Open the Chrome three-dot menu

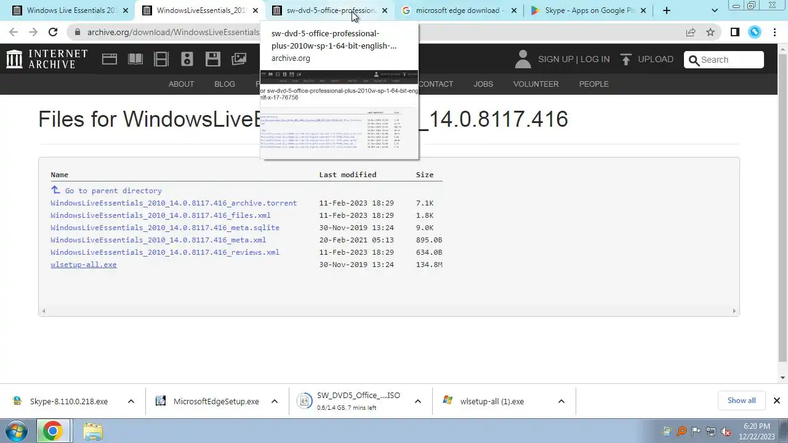click(x=774, y=32)
